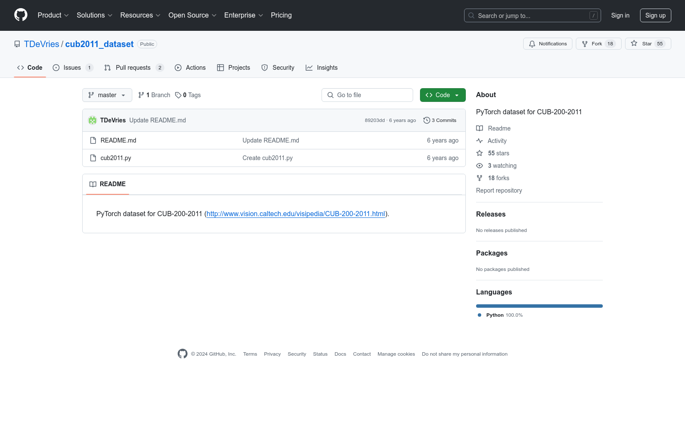The height and width of the screenshot is (428, 685).
Task: Click the Sign up button
Action: click(655, 15)
